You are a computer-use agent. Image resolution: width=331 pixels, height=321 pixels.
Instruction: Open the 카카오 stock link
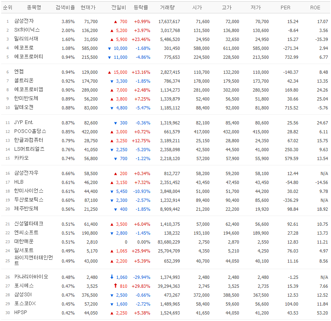pos(21,158)
